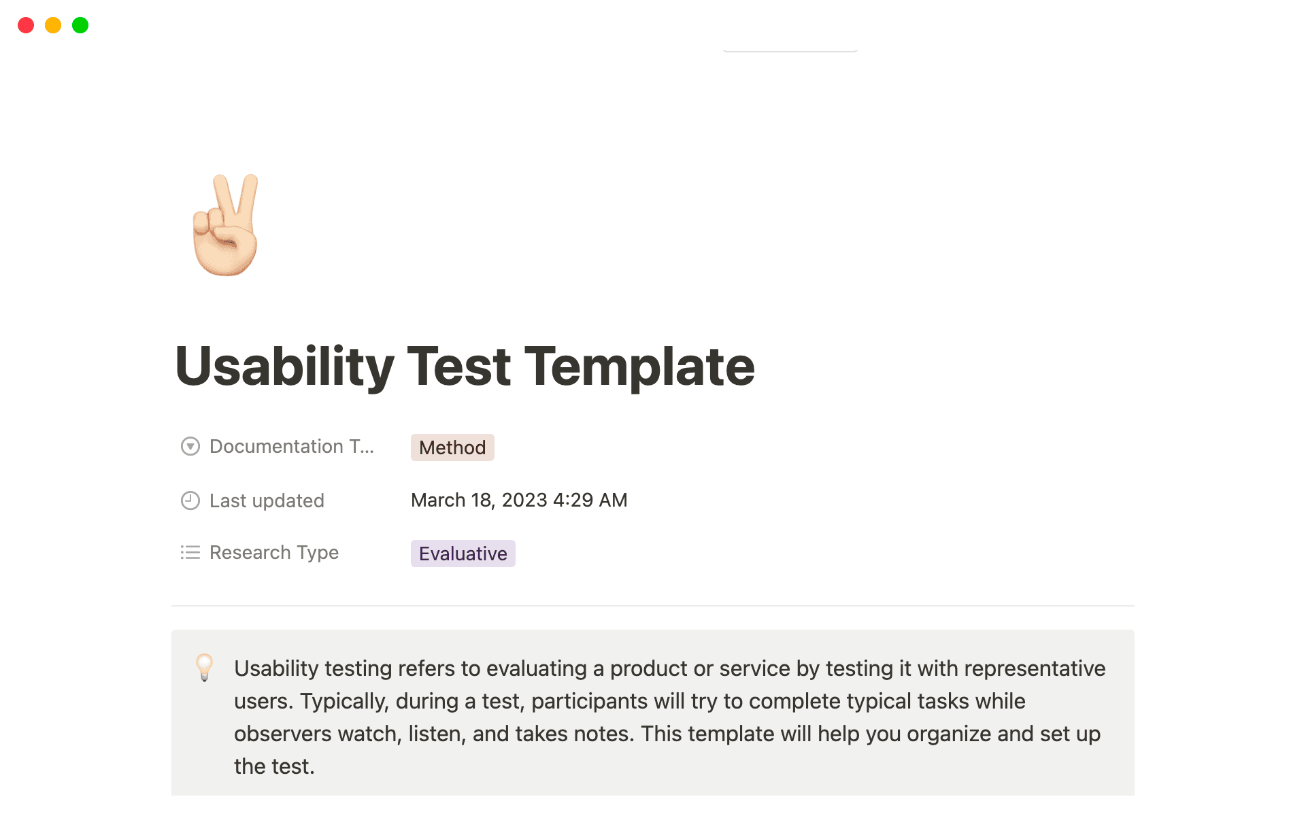Select the Evaluative tag

tap(463, 553)
